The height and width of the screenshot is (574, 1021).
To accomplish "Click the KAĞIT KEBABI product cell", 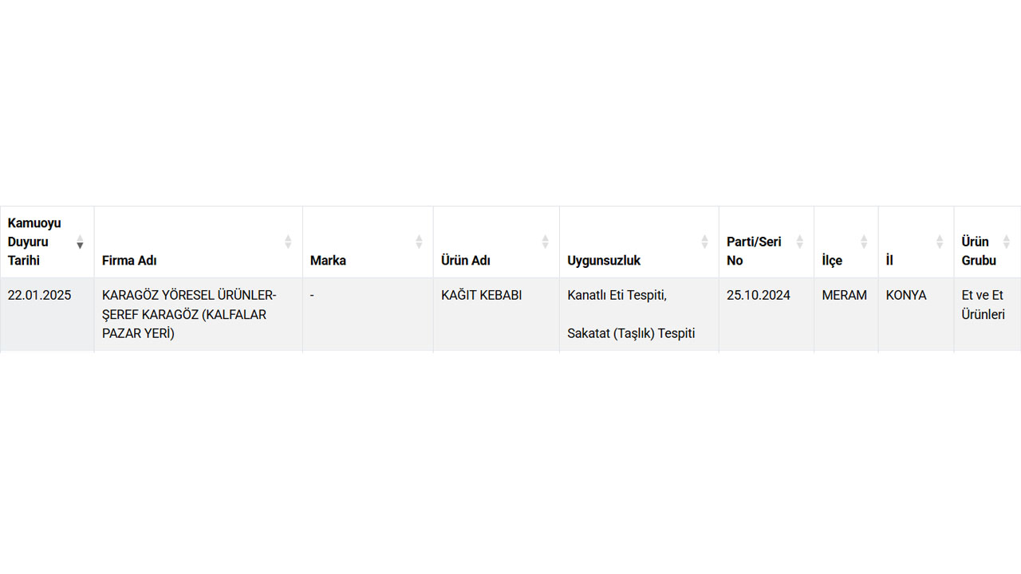I will (481, 295).
